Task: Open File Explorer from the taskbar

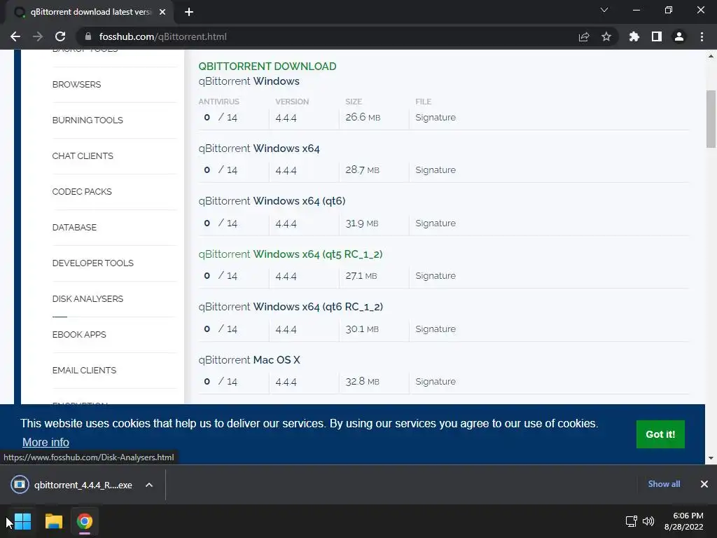Action: (53, 521)
